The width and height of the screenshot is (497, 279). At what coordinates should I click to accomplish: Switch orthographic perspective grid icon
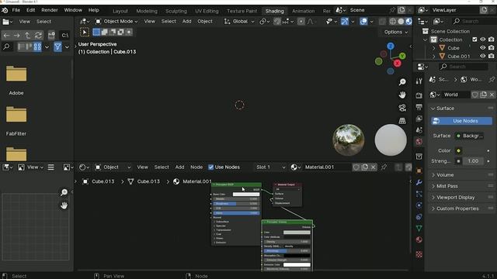(402, 121)
